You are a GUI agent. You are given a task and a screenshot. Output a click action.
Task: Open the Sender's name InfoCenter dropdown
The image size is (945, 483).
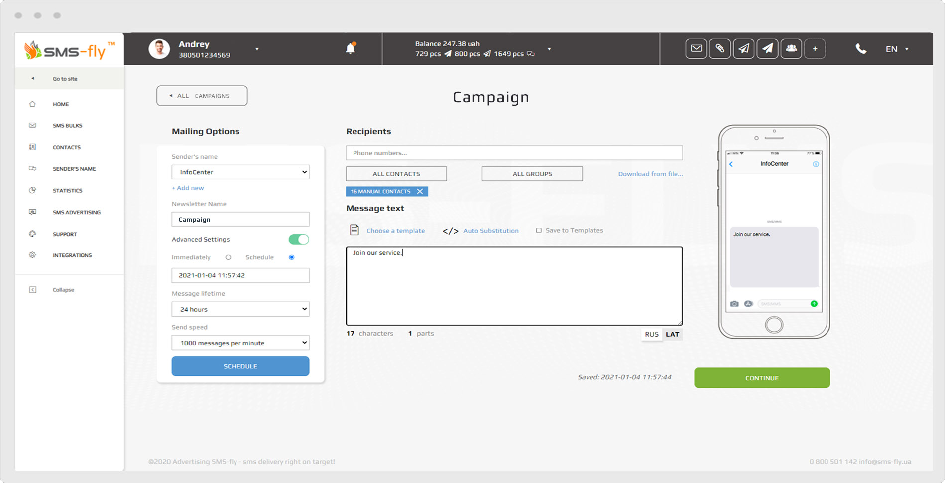240,172
